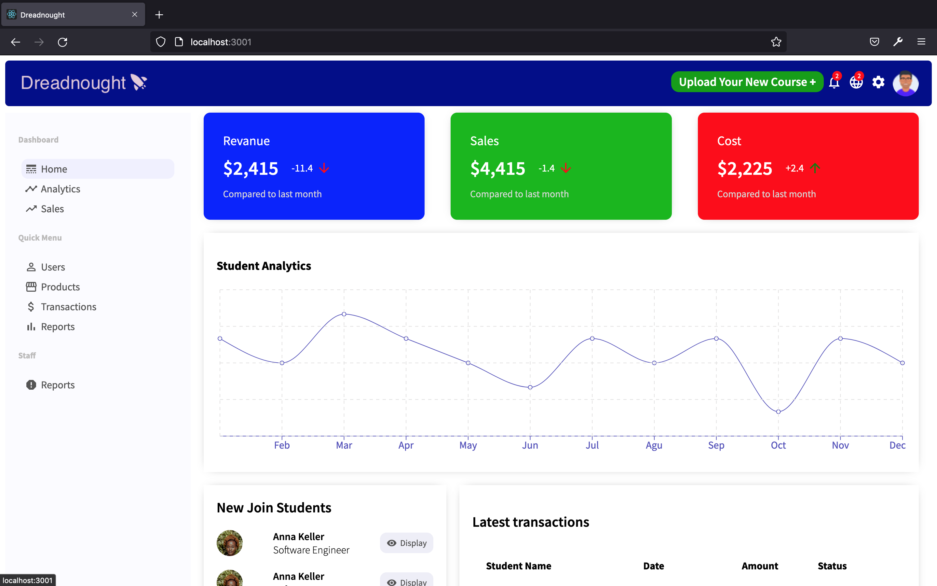Toggle the second Display eye for Anna Keller

[406, 581]
